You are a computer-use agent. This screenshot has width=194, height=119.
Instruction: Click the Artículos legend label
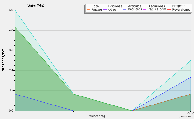coord(135,6)
